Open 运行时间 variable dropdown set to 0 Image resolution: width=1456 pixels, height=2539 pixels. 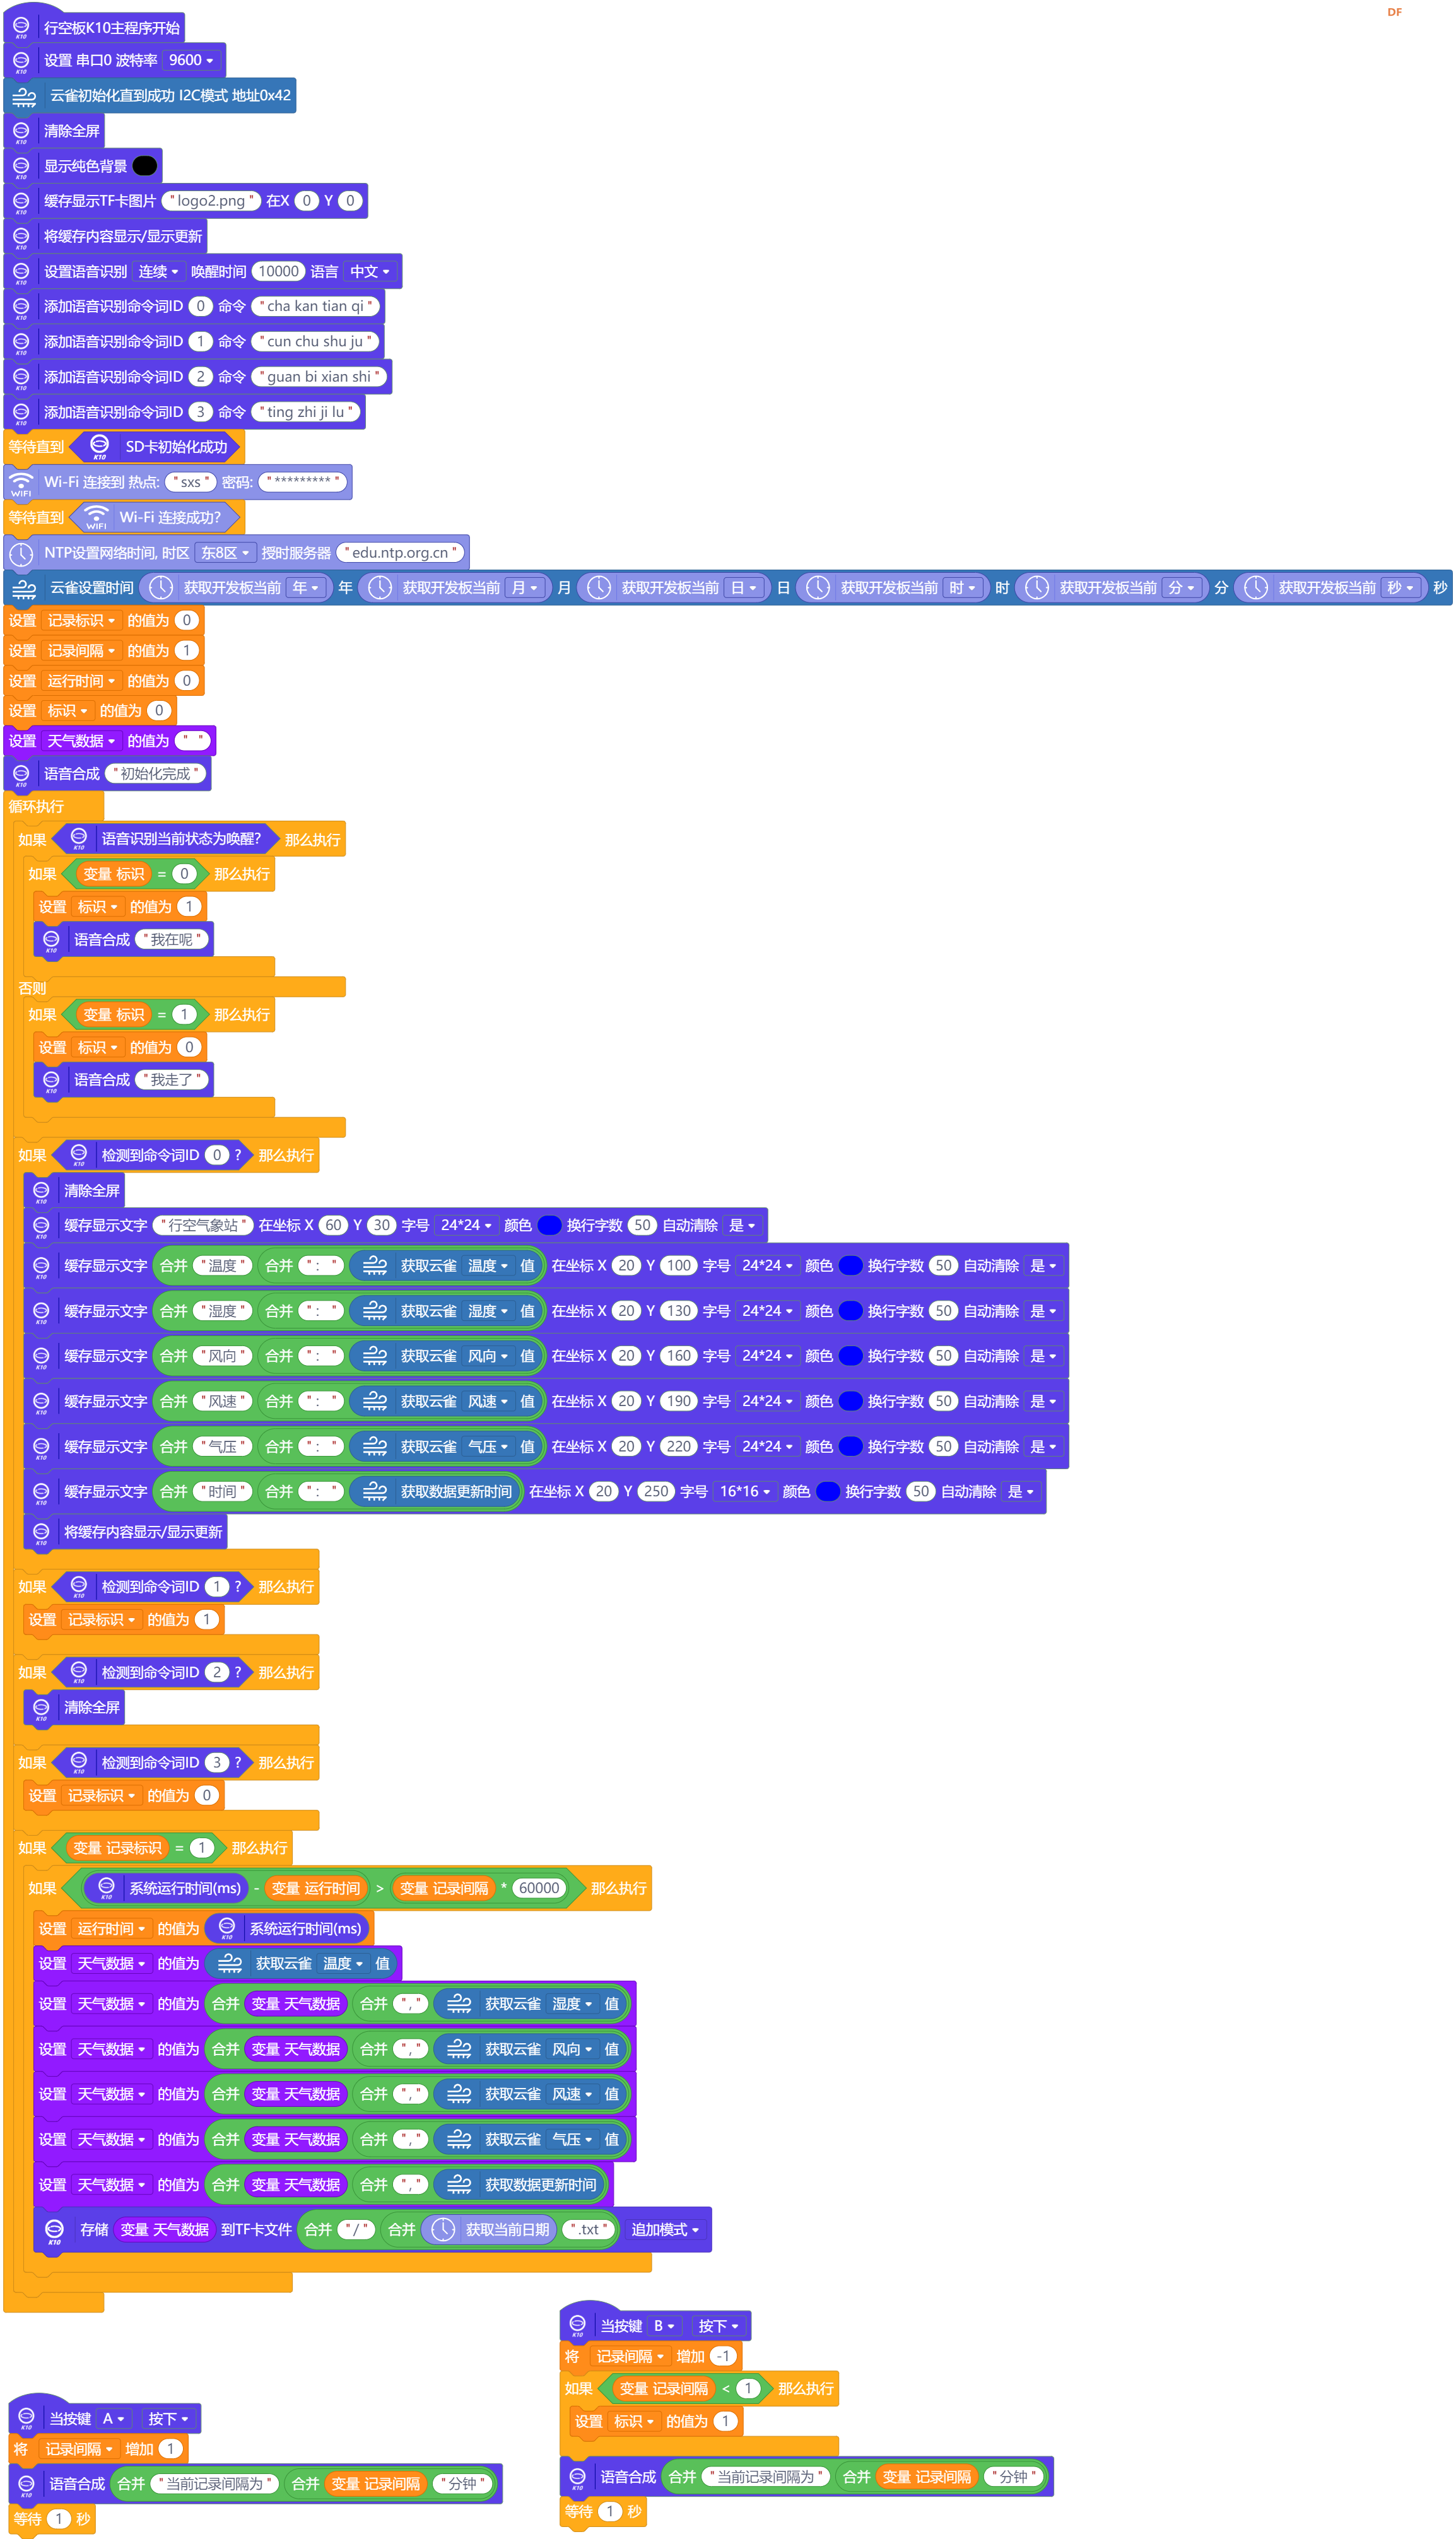(82, 681)
